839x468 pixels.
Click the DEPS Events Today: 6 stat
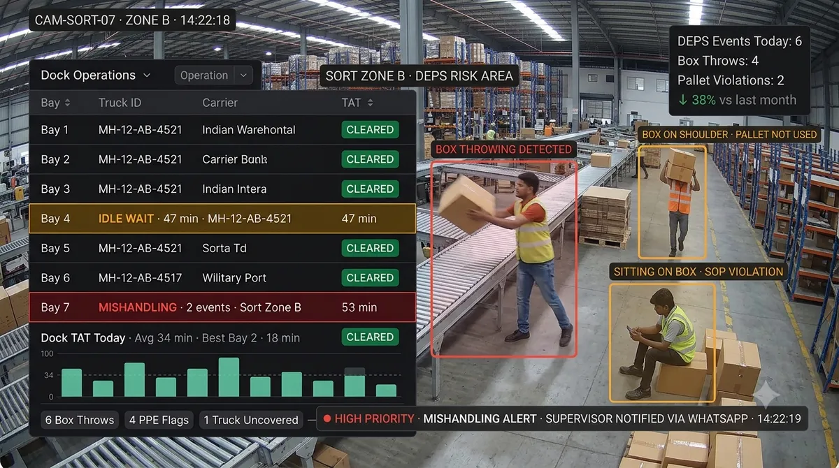pyautogui.click(x=740, y=41)
